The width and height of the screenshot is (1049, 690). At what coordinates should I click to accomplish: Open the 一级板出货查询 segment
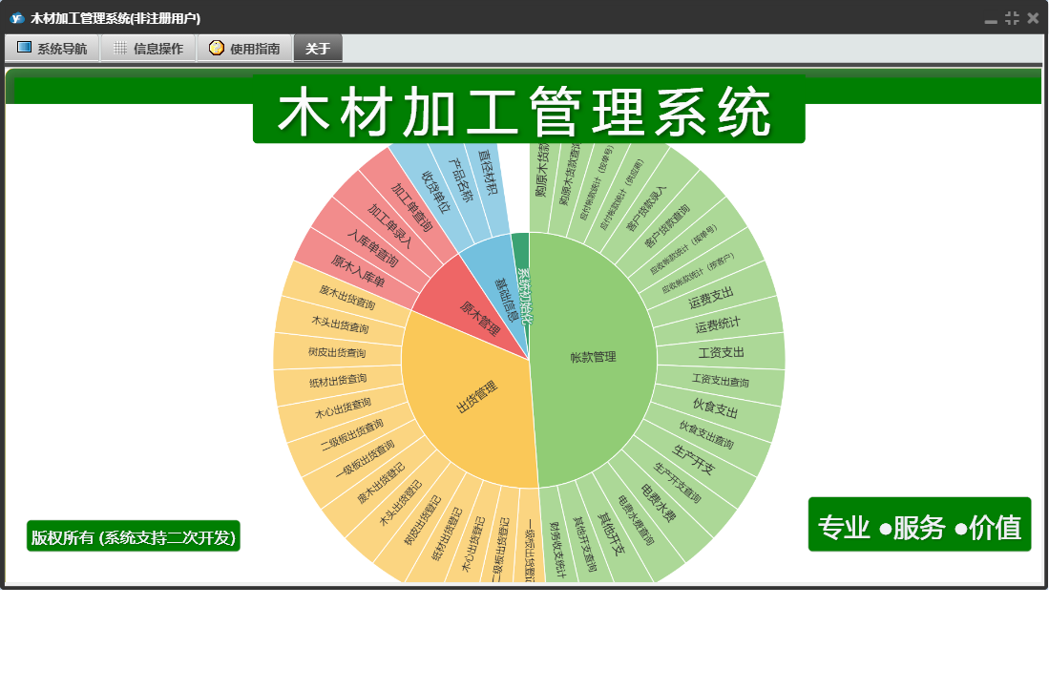365,459
